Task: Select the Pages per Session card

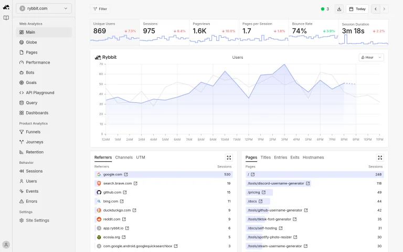Action: [x=264, y=32]
